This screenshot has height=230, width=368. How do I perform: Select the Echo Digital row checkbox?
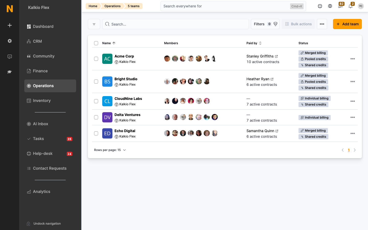[x=96, y=133]
